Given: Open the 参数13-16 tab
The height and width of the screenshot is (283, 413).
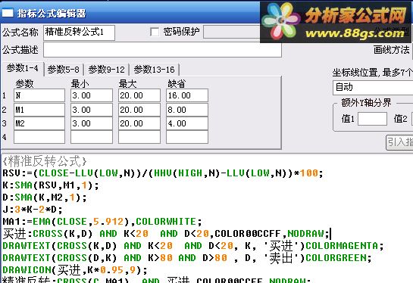Looking at the screenshot, I should point(155,70).
